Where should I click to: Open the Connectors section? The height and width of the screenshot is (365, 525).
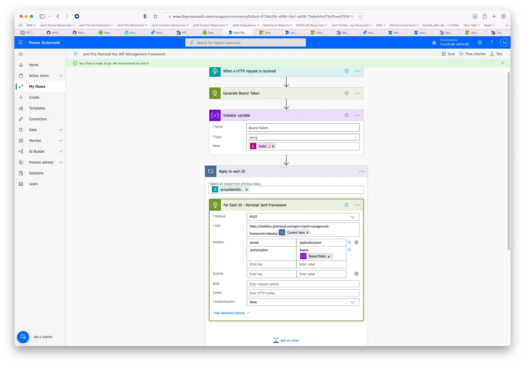coord(38,119)
